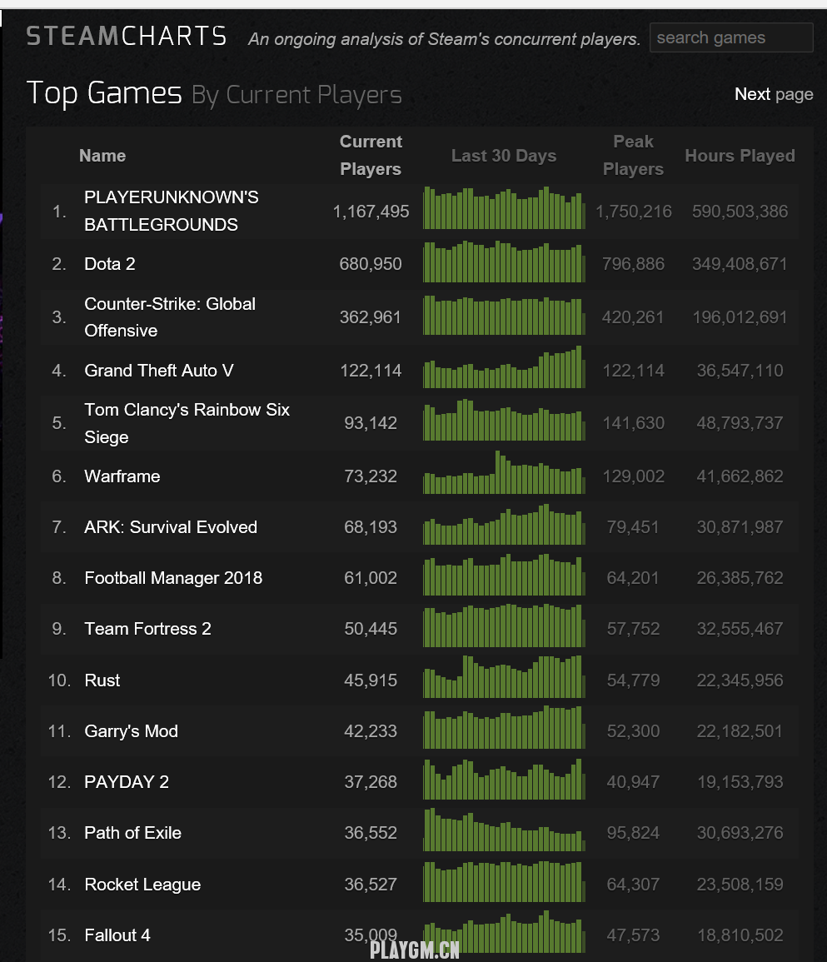Click the Last 30 Days header
Viewport: 827px width, 962px height.
pos(504,156)
